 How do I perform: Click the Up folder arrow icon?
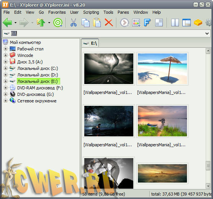pos(41,23)
